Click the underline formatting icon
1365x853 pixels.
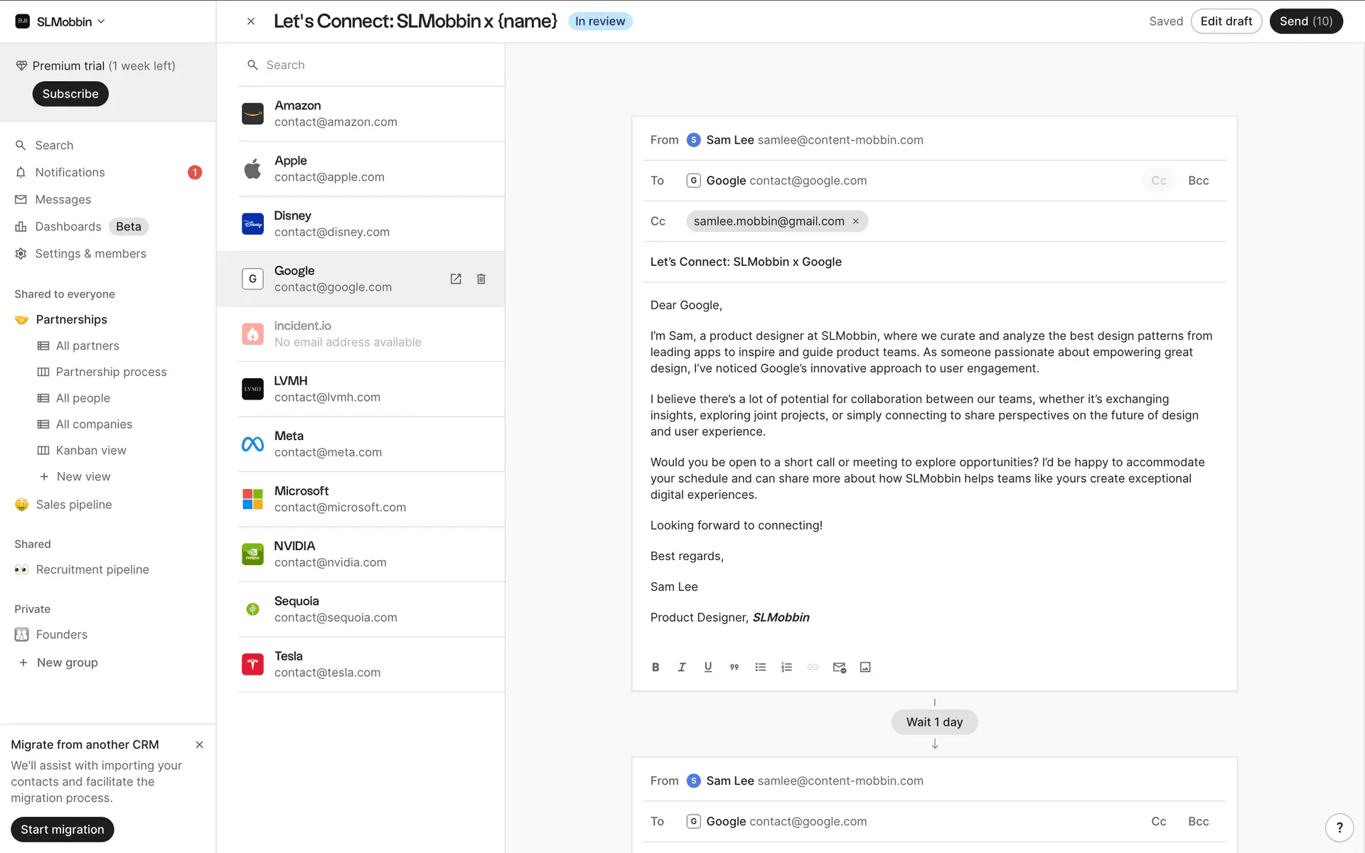(x=708, y=667)
